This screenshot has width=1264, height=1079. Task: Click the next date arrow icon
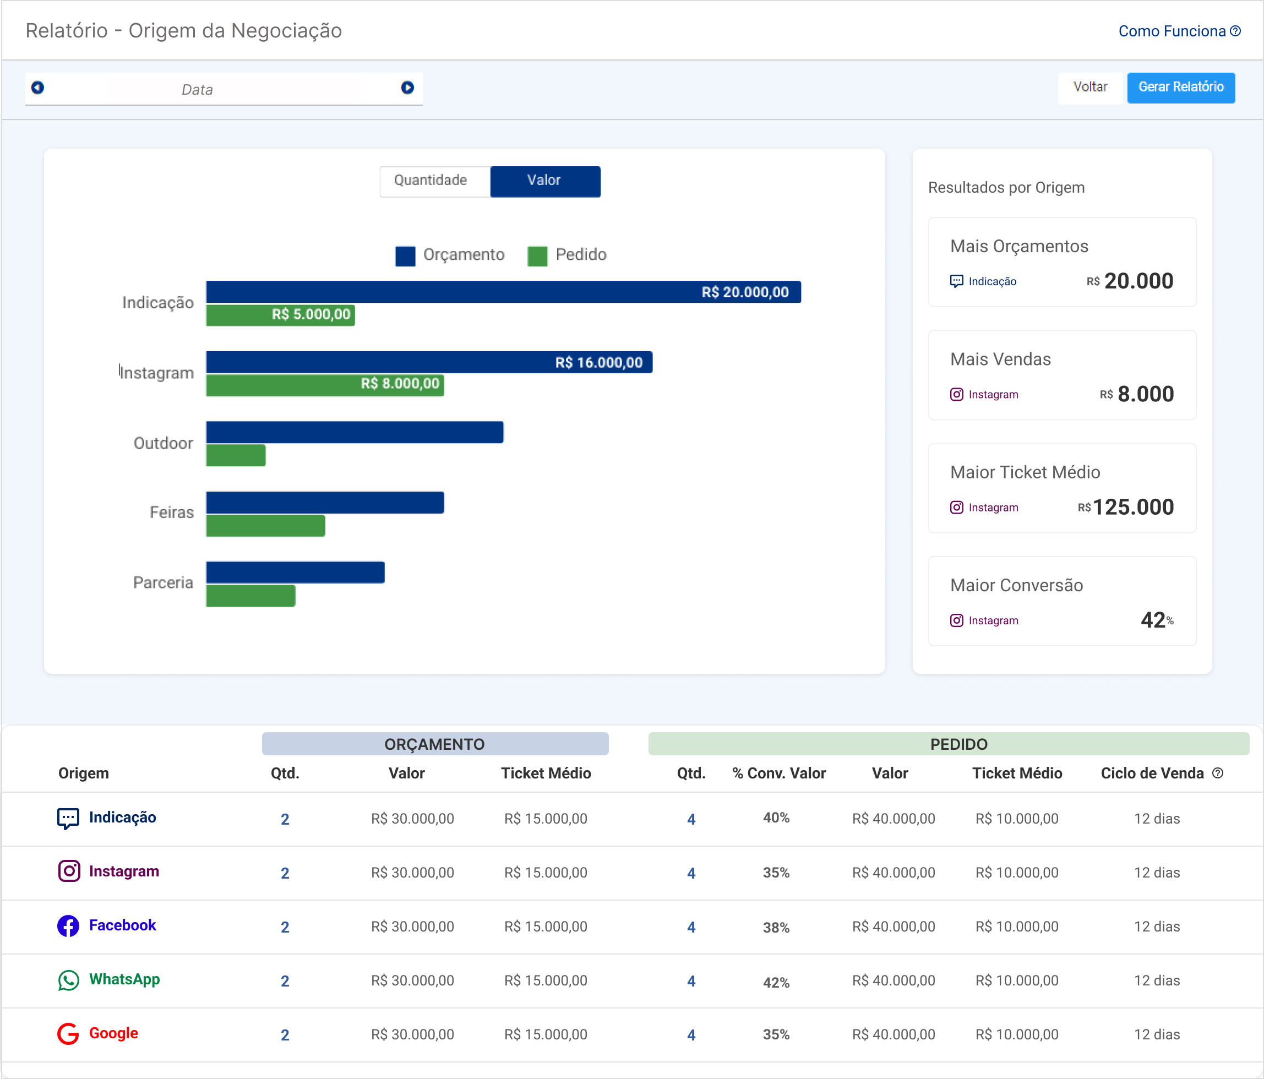(407, 88)
